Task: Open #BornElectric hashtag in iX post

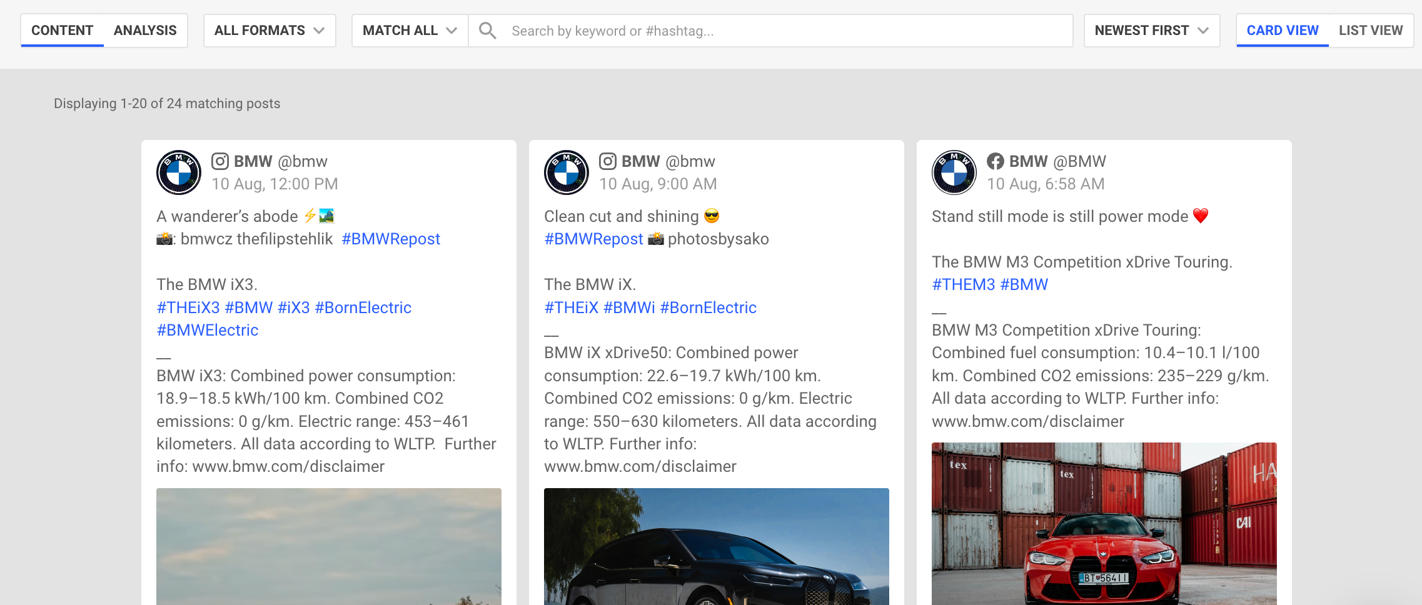Action: [708, 307]
